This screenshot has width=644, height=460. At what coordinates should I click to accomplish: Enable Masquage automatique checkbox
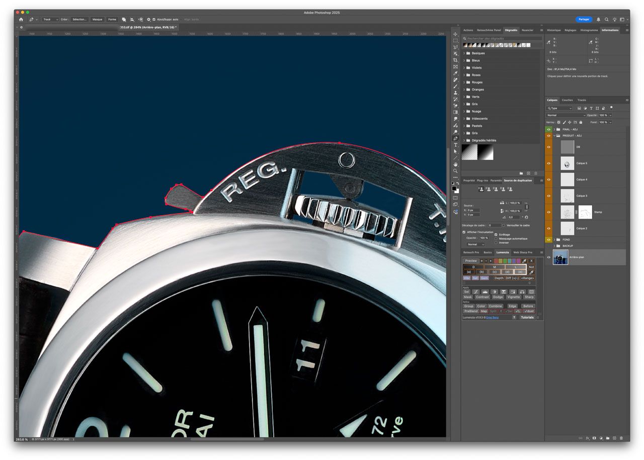496,239
